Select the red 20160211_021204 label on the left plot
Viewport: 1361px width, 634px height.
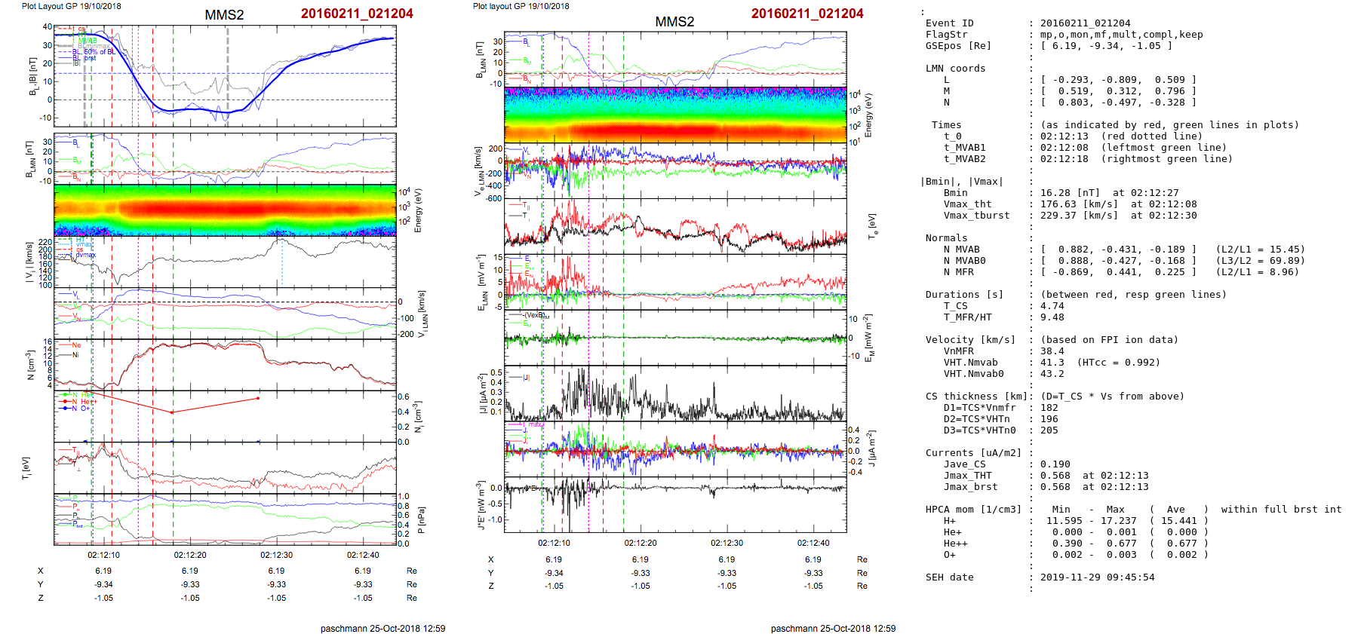(x=357, y=14)
